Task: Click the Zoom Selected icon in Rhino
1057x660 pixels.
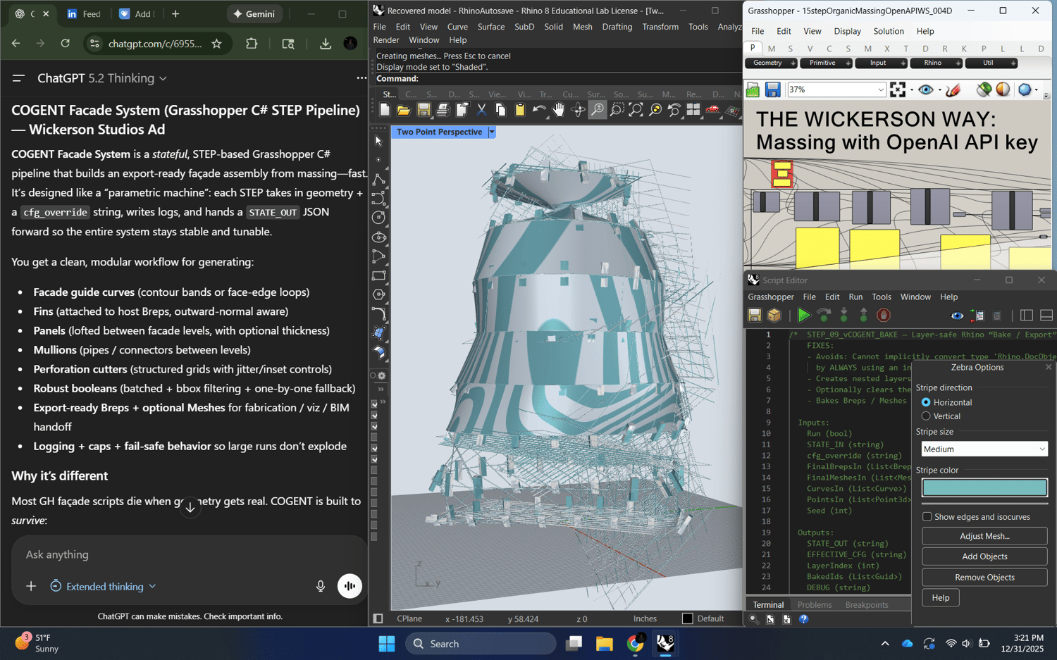Action: pyautogui.click(x=655, y=110)
